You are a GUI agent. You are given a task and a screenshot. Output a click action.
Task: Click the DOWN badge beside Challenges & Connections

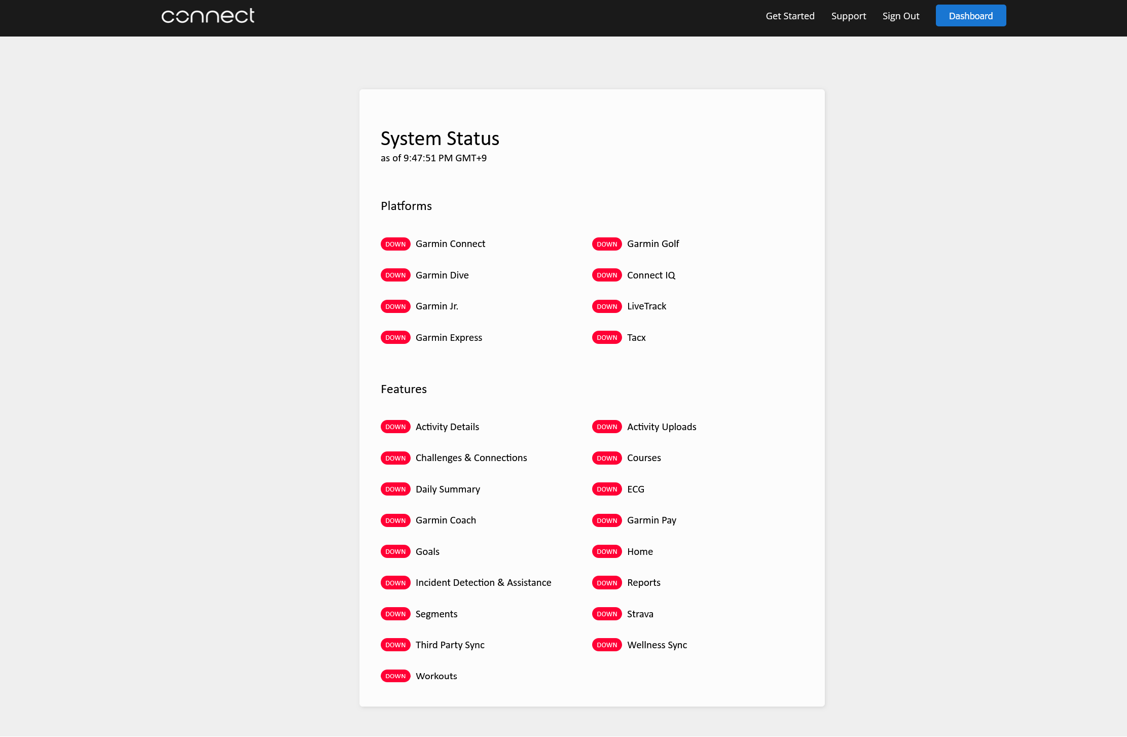pyautogui.click(x=395, y=458)
